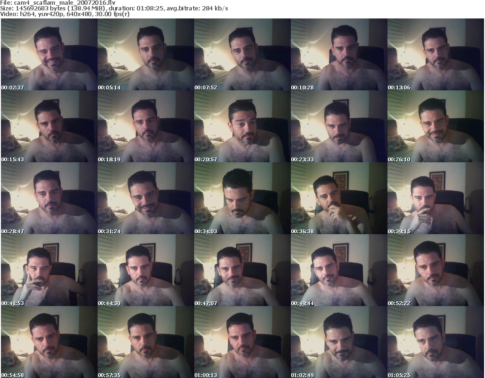
Task: Select the thumbnail timestamped 00:44:30
Action: pyautogui.click(x=146, y=270)
